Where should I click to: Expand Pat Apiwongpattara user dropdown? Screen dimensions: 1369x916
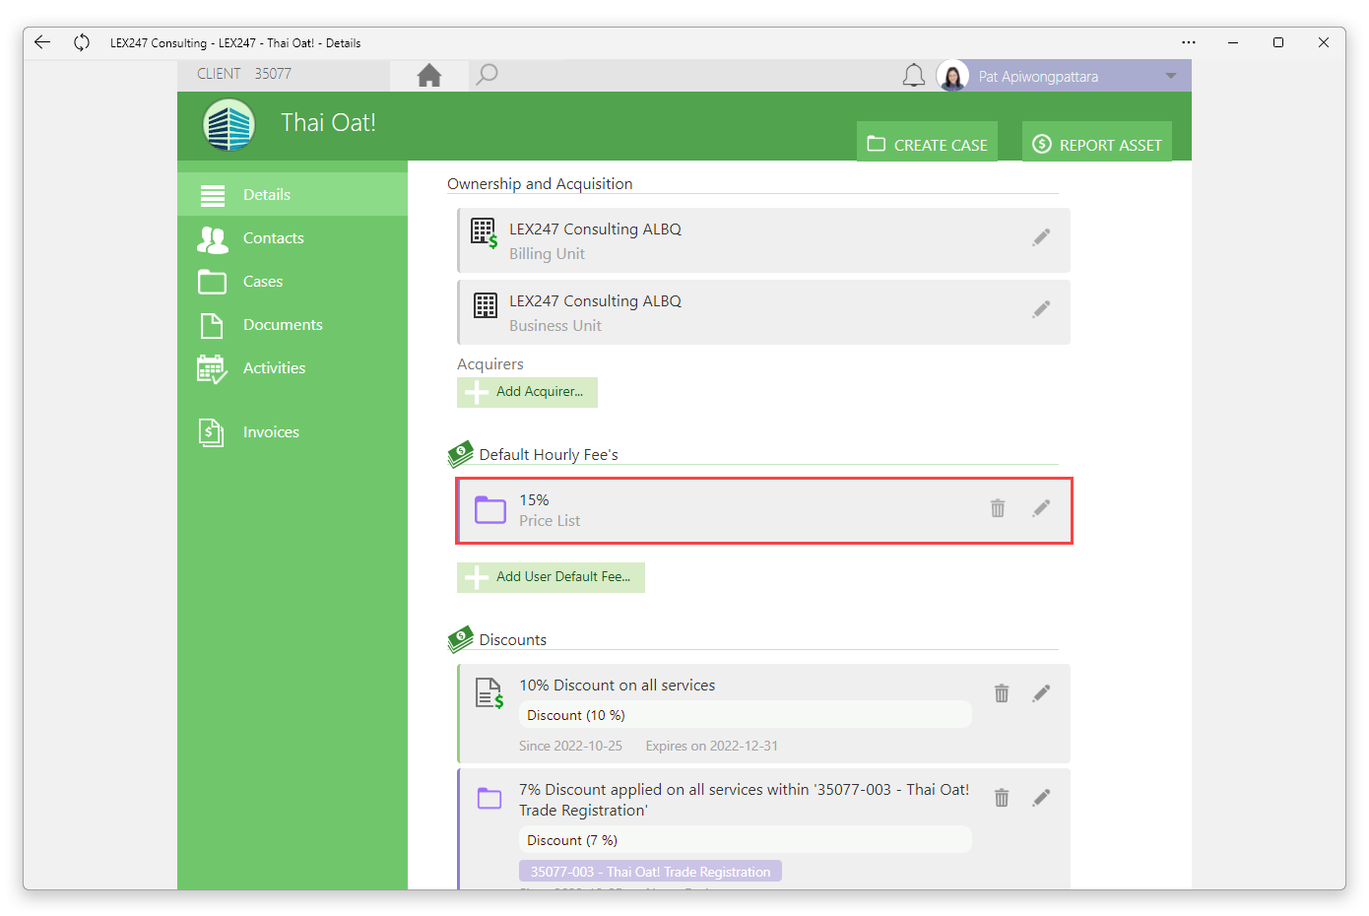click(x=1171, y=76)
